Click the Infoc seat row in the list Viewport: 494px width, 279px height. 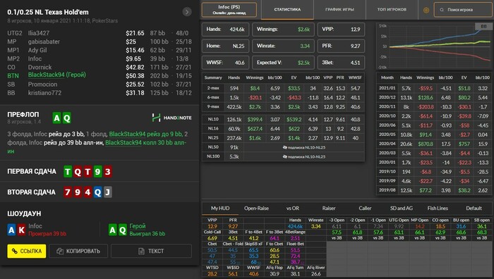coord(100,58)
